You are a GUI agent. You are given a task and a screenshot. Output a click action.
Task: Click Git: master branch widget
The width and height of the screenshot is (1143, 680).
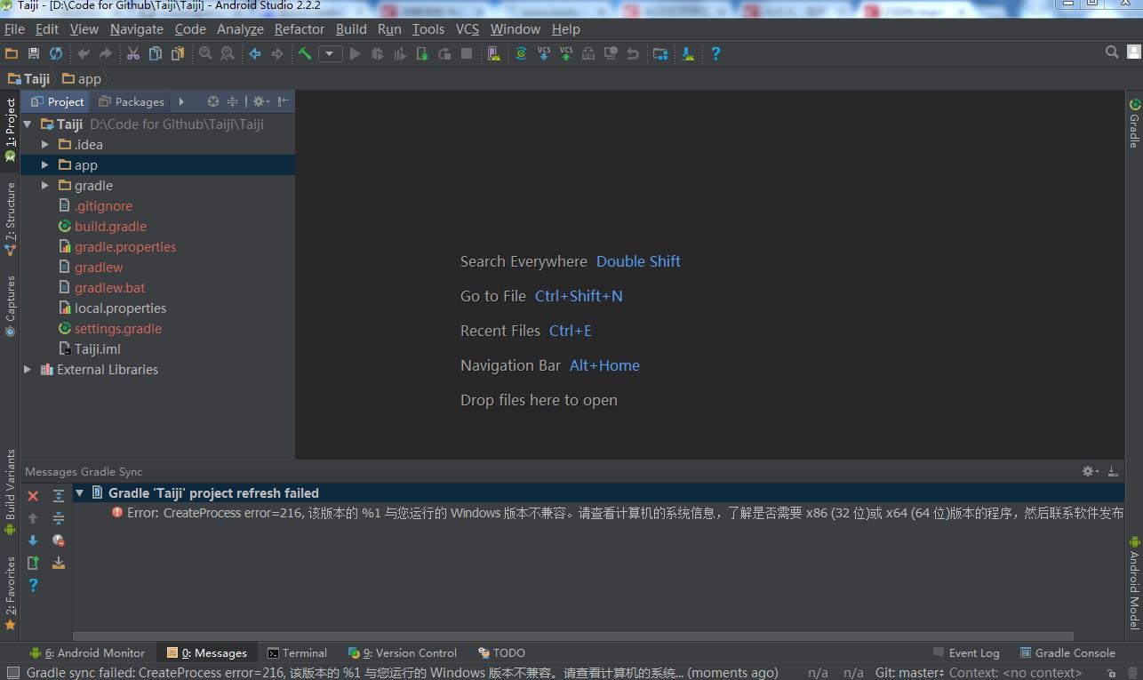pyautogui.click(x=908, y=673)
